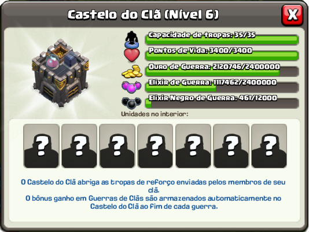
Task: Click the Pontos de Vida progress bar
Action: [222, 56]
